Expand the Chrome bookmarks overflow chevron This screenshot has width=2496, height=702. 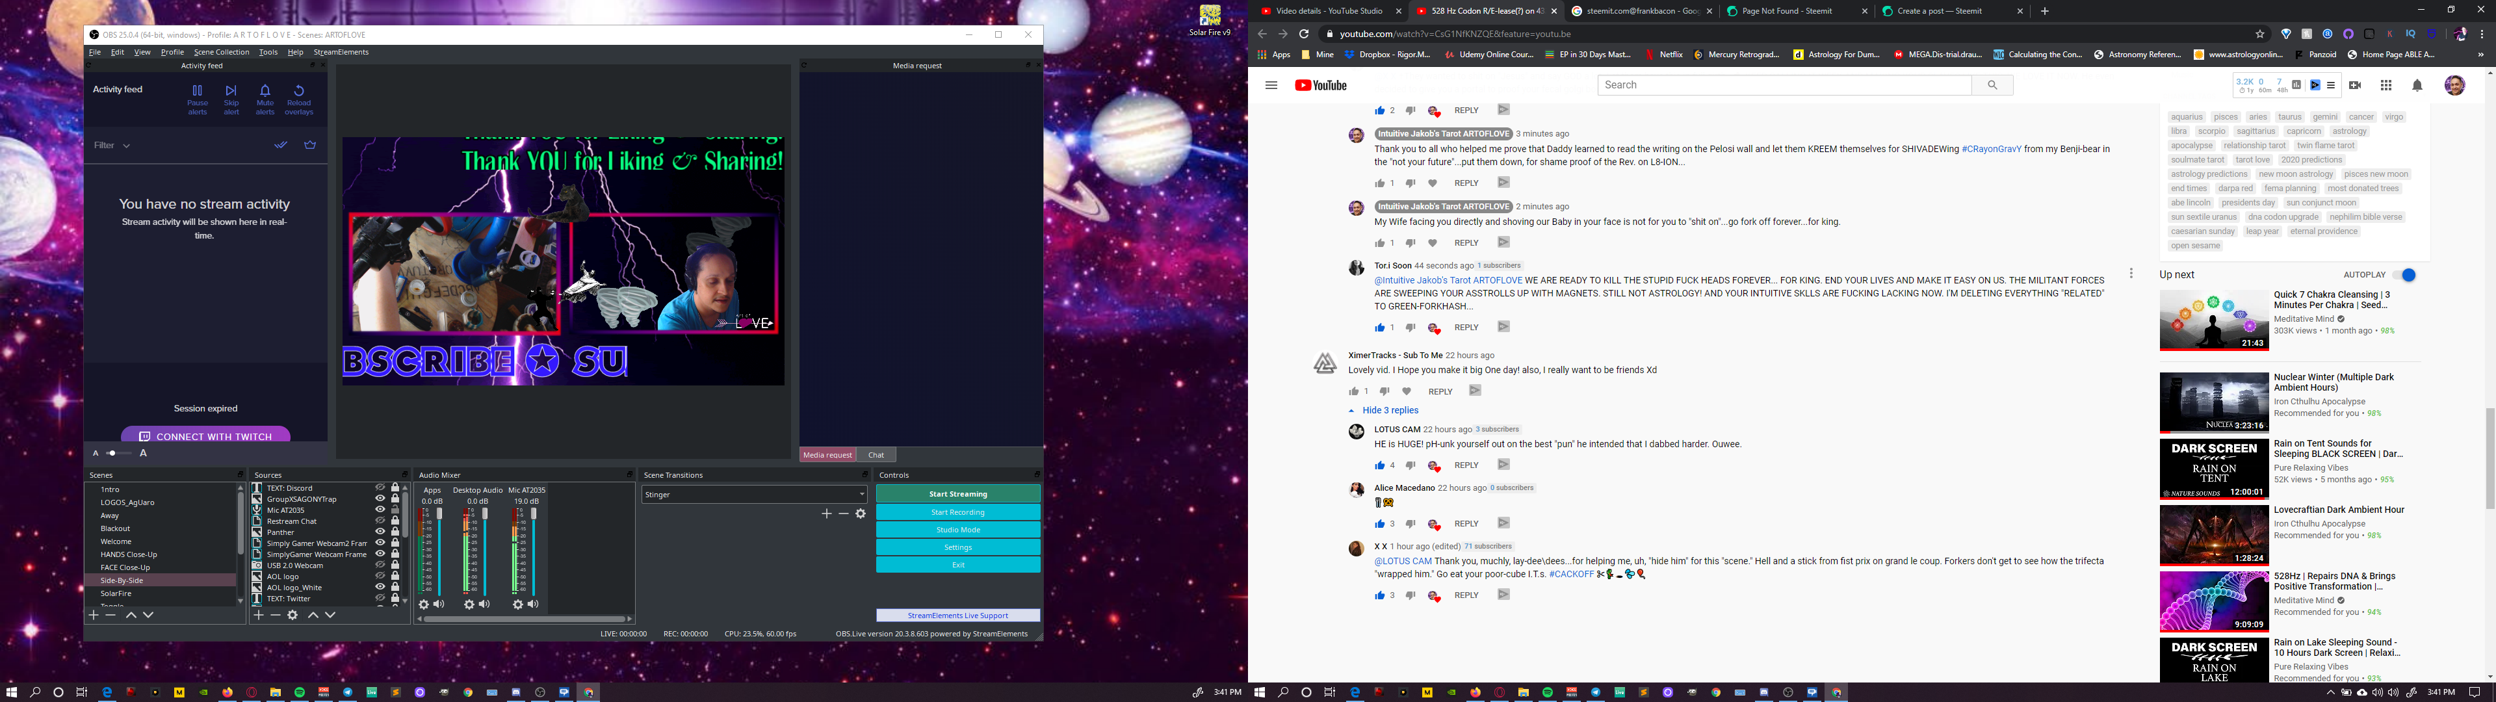[x=2480, y=55]
